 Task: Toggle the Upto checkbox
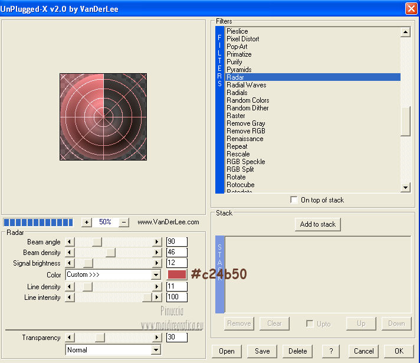[x=310, y=323]
